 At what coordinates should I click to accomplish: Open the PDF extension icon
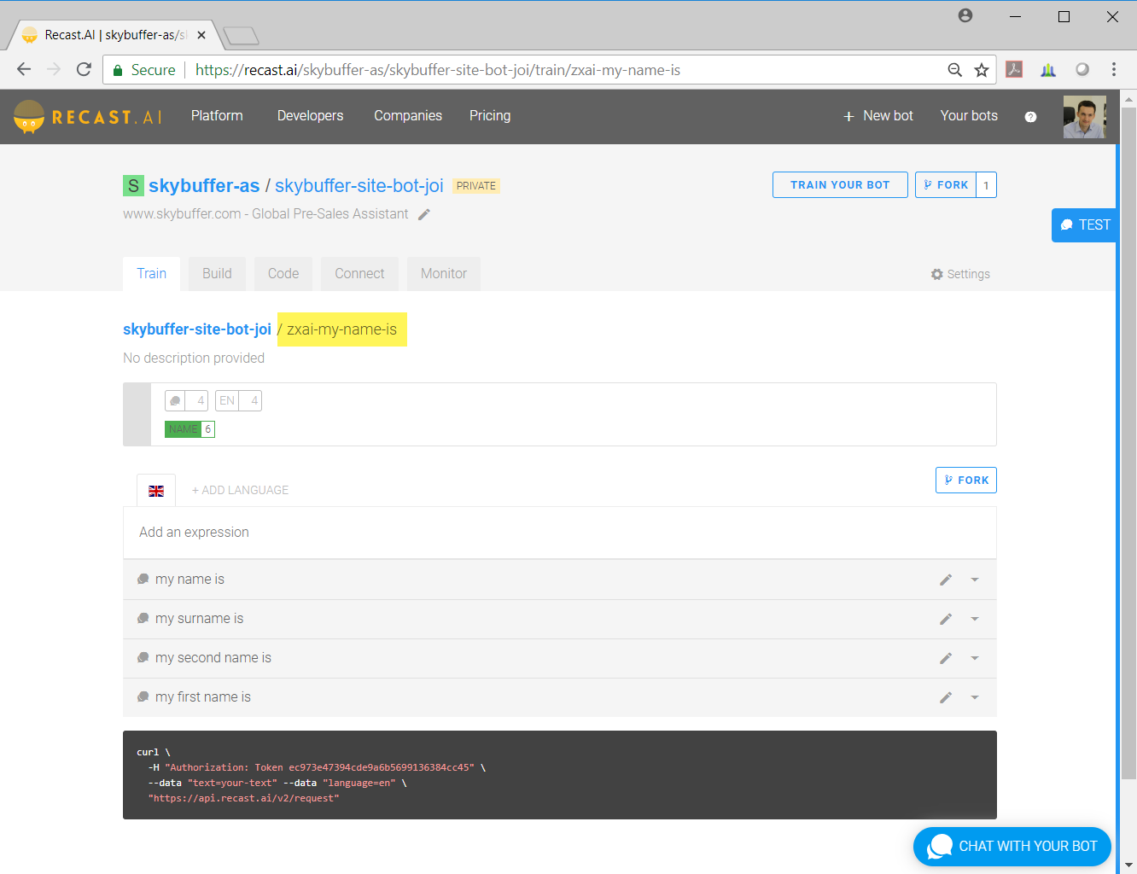1014,69
